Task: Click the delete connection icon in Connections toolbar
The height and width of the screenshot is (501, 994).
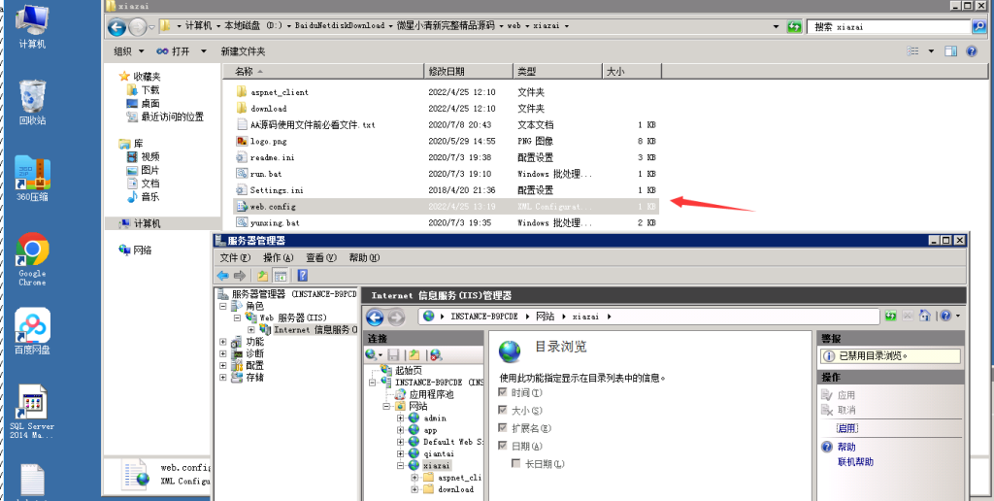Action: [x=436, y=355]
